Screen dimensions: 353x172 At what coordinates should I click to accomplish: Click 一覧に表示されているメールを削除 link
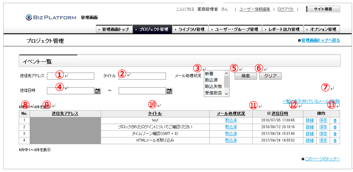311,102
